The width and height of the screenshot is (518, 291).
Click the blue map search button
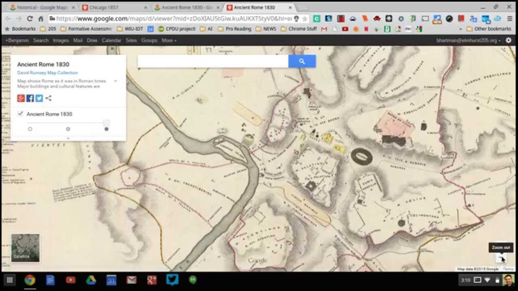pyautogui.click(x=302, y=61)
